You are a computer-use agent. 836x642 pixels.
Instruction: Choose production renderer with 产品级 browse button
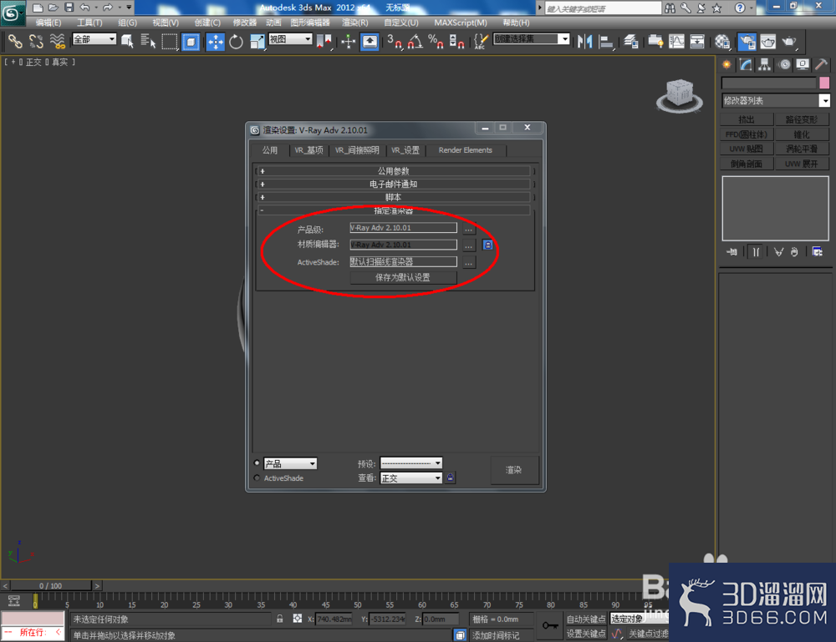[469, 229]
